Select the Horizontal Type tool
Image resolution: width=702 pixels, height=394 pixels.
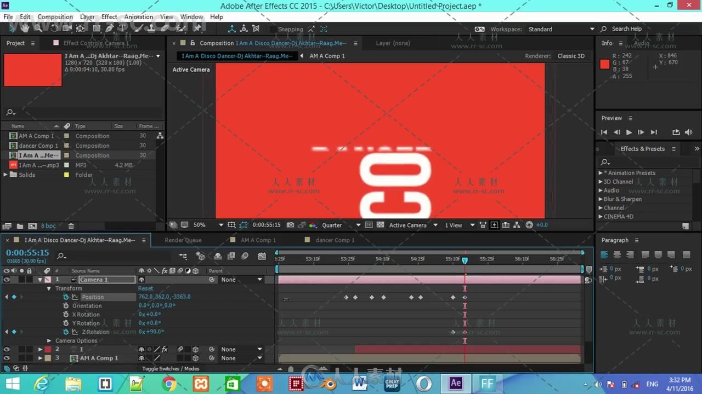(x=122, y=28)
